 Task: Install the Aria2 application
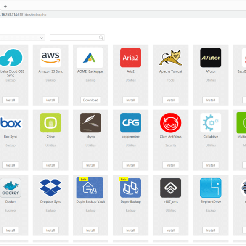[x=130, y=100]
